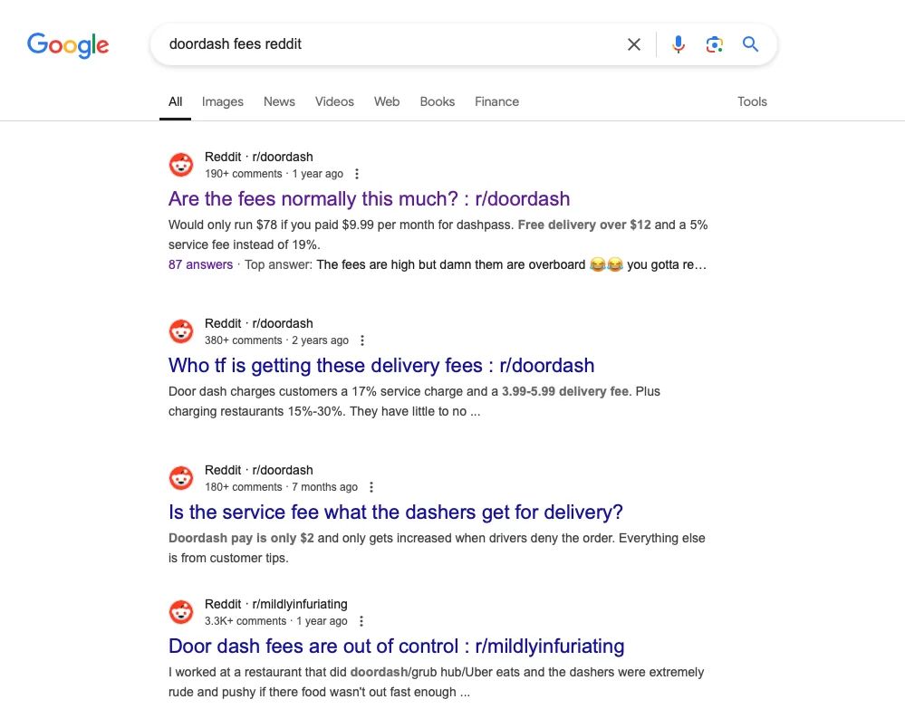Open the Finance tab

point(497,101)
